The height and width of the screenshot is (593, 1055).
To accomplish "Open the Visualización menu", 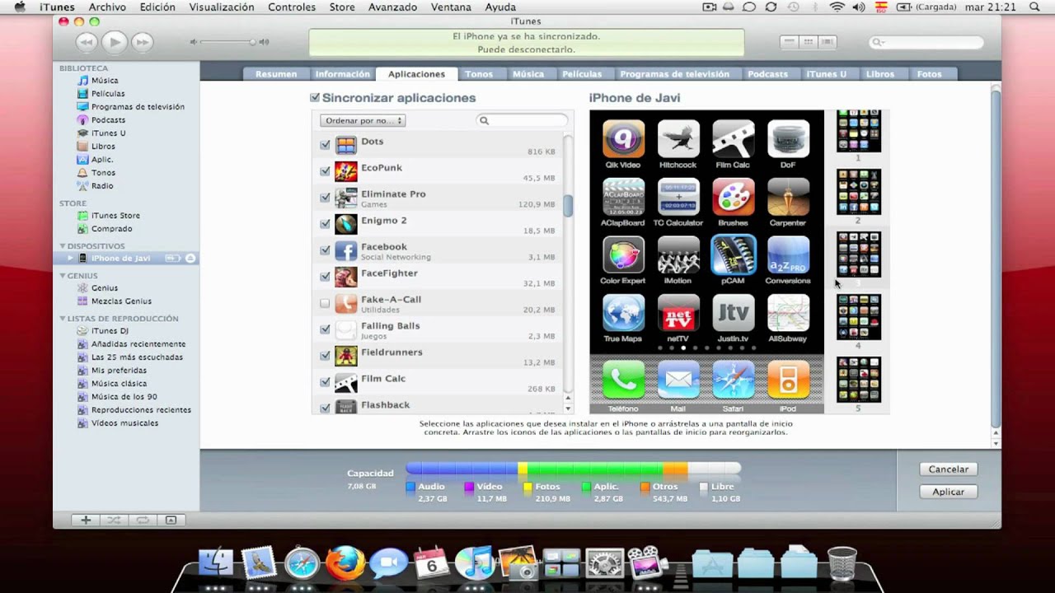I will 222,7.
